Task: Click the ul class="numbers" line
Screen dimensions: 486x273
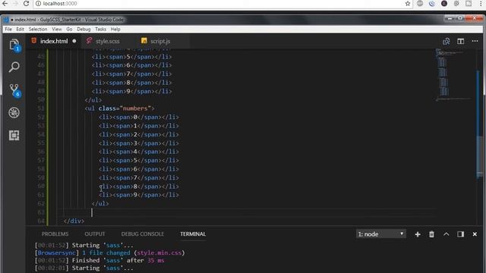Action: pos(119,108)
